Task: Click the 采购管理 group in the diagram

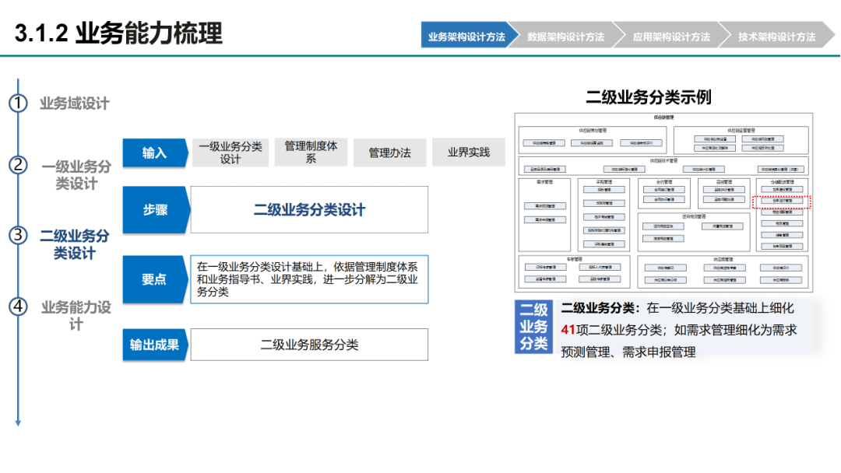Action: 603,215
